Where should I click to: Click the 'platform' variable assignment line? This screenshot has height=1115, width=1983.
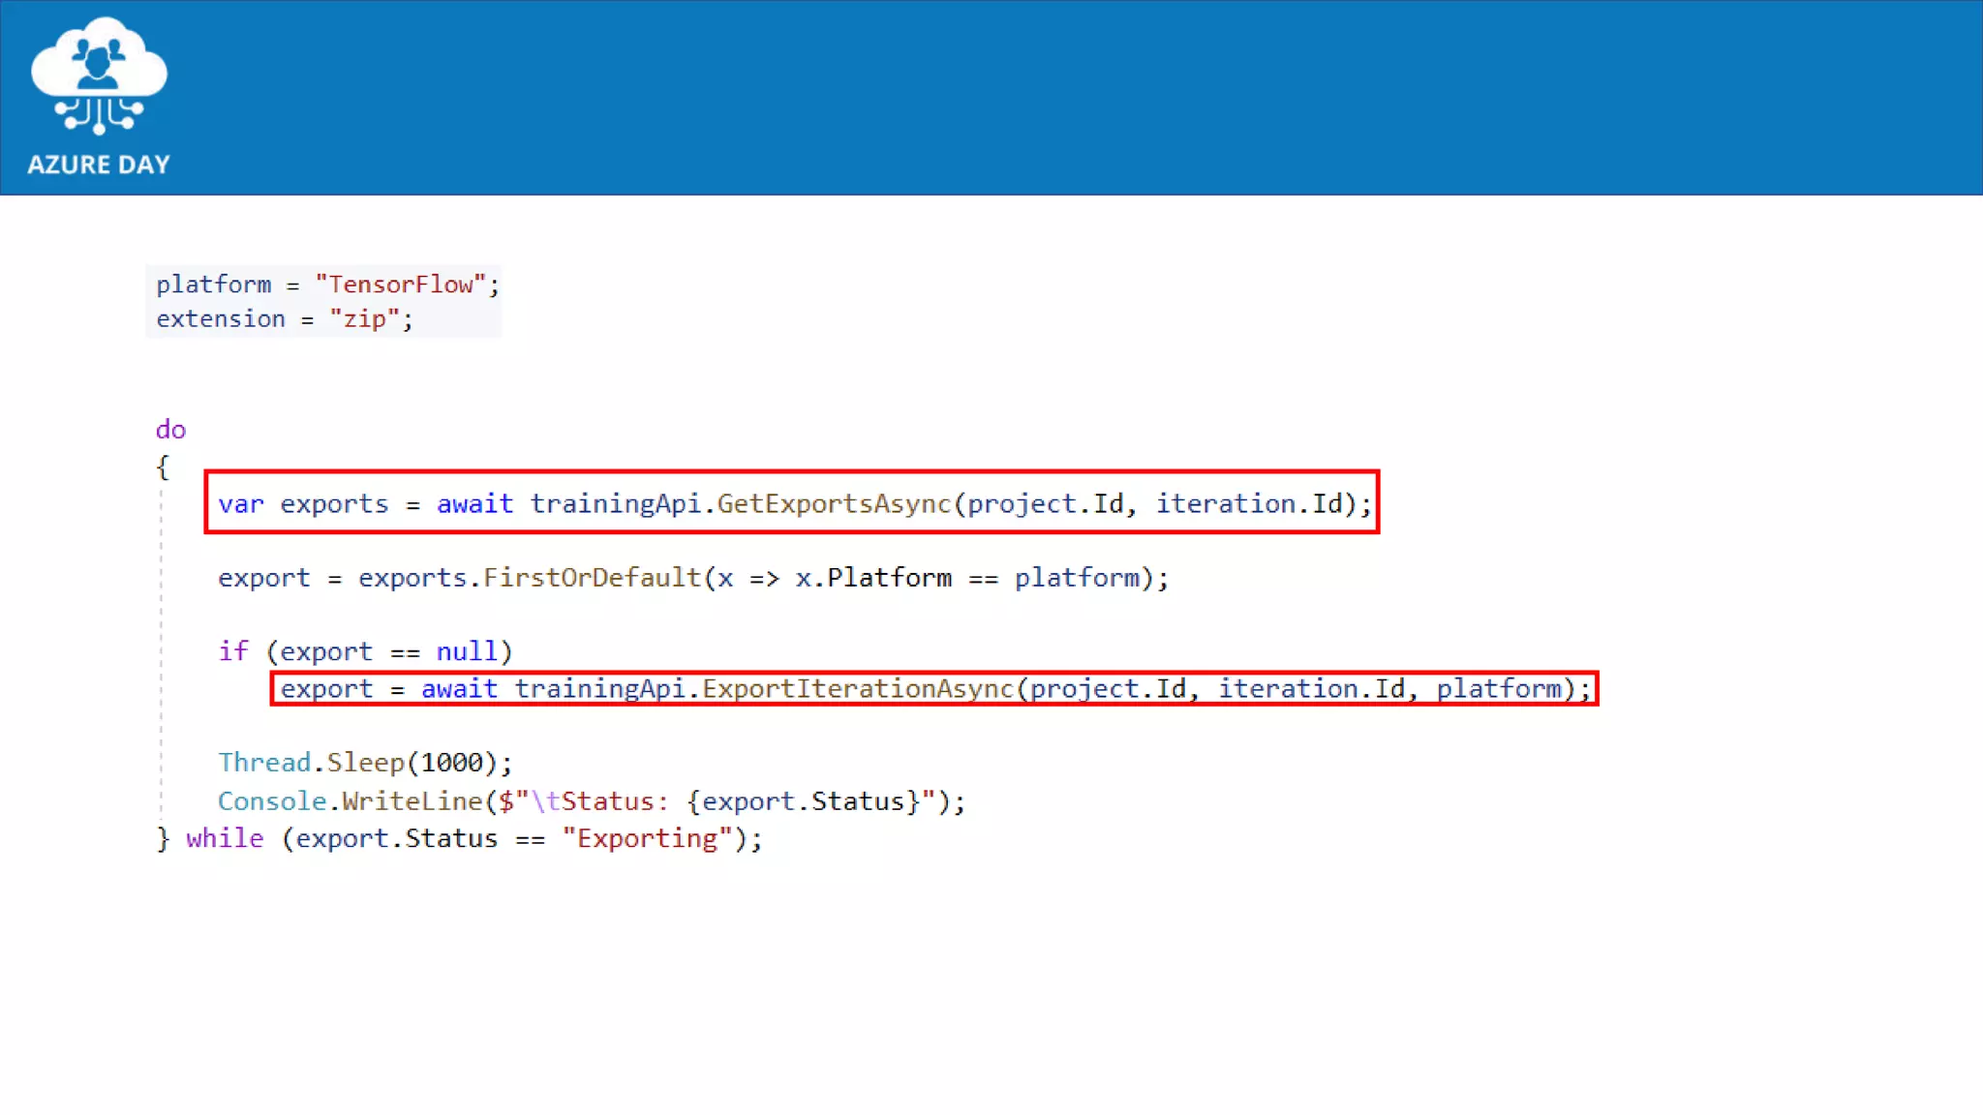coord(215,285)
